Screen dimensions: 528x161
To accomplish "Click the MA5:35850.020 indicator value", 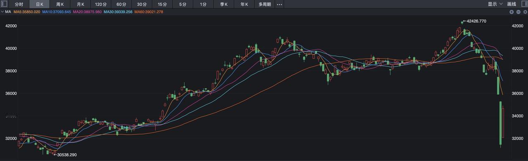I will (x=27, y=12).
